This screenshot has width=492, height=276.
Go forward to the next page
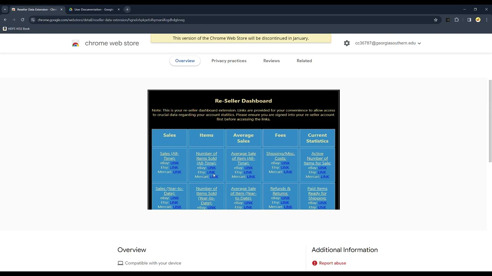14,20
